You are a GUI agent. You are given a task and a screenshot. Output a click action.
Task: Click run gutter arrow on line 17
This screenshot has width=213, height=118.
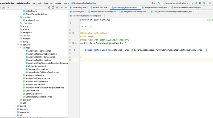tap(75, 50)
